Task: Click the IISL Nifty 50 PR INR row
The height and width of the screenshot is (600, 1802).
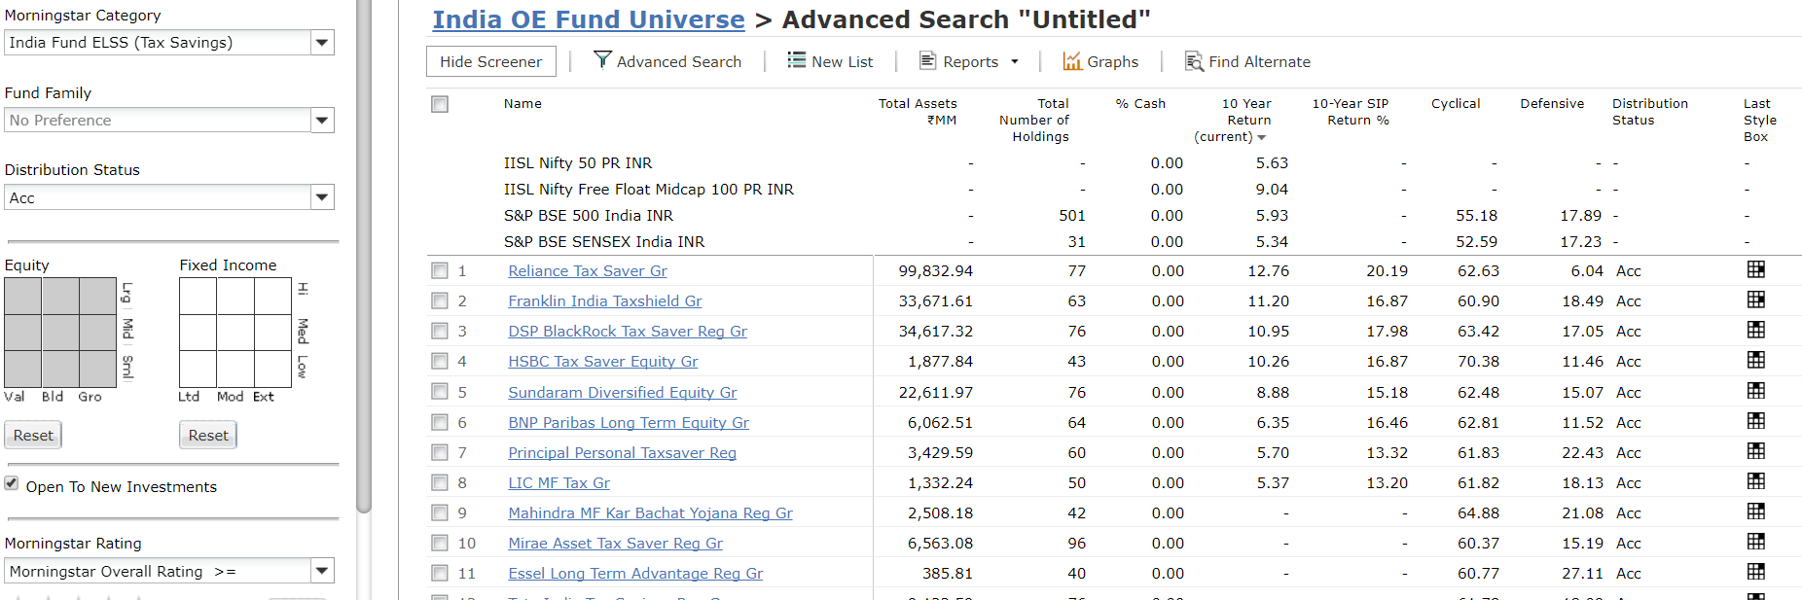Action: (1114, 163)
